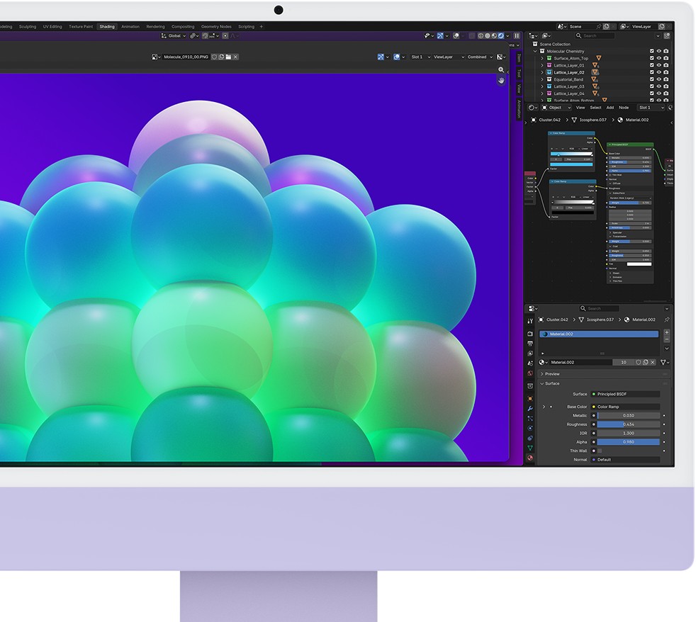Switch the viewport to wireframe shading mode
The height and width of the screenshot is (622, 696).
pyautogui.click(x=481, y=35)
